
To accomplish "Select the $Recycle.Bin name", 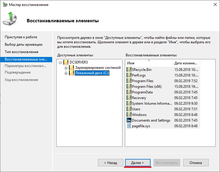I will (x=142, y=70).
